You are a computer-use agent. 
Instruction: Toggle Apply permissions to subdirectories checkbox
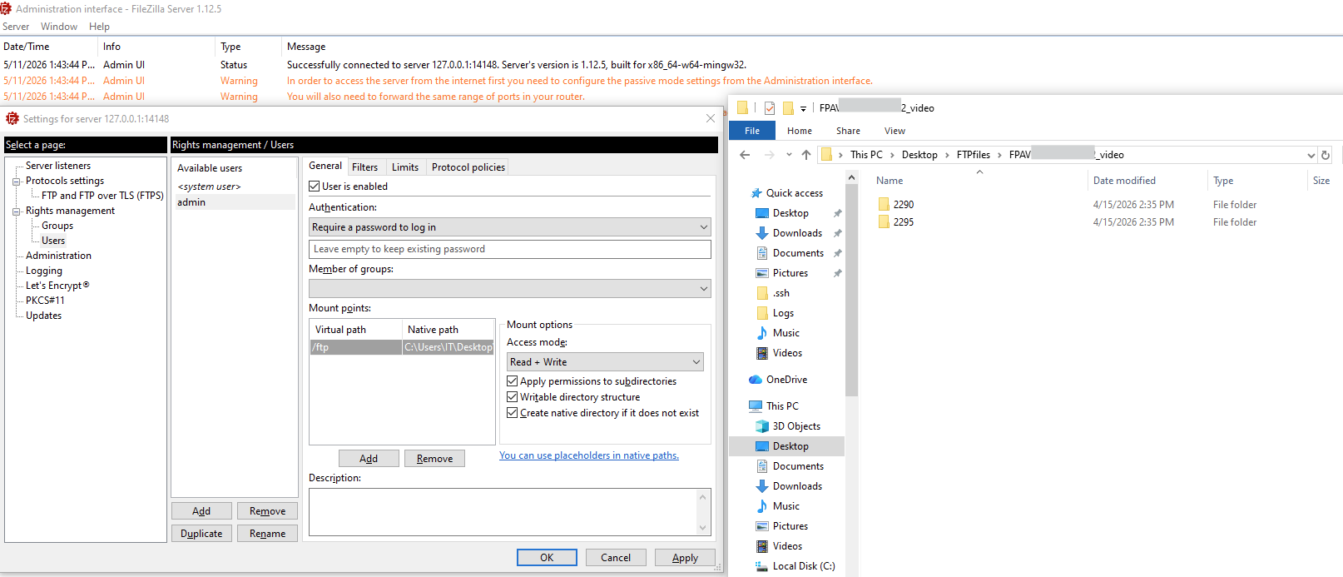point(513,381)
